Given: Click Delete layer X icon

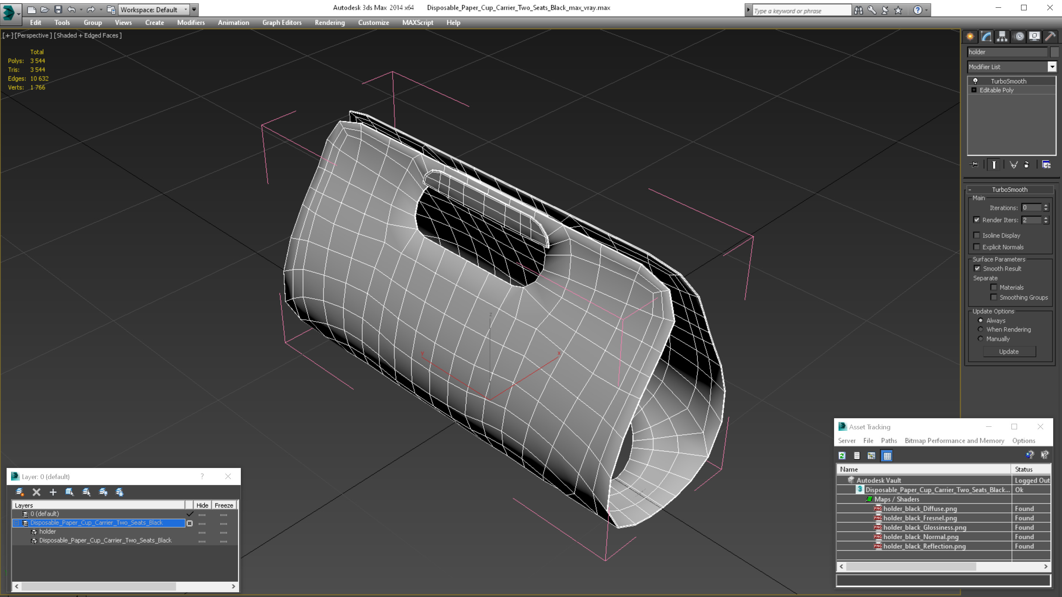Looking at the screenshot, I should coord(36,492).
